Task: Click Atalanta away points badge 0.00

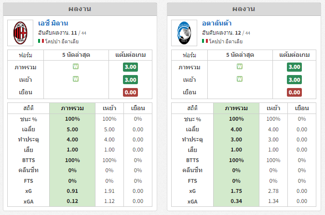Action: tap(294, 92)
